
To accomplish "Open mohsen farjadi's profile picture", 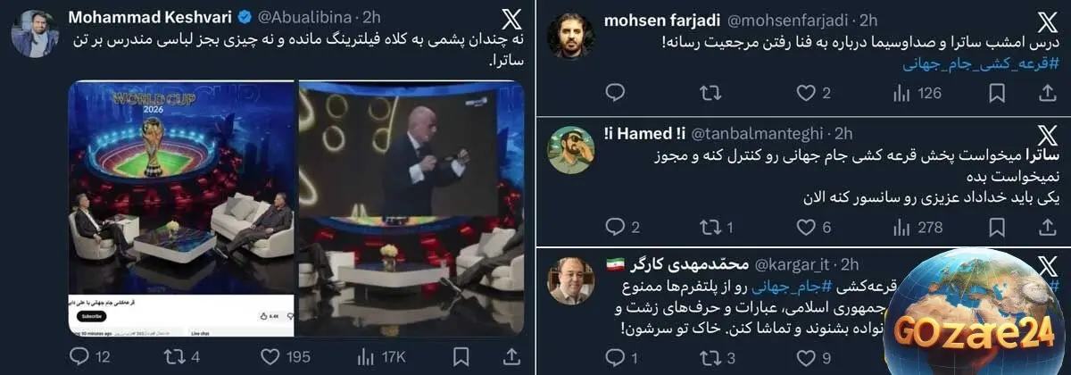I will [x=571, y=36].
